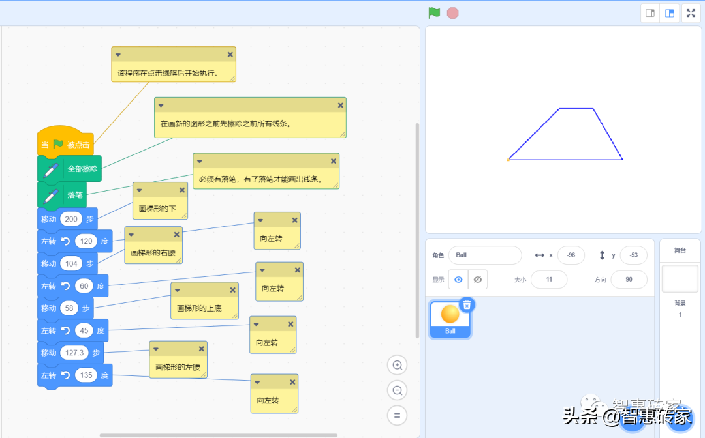
Task: Reset workspace zoom with the equals button
Action: coord(398,416)
